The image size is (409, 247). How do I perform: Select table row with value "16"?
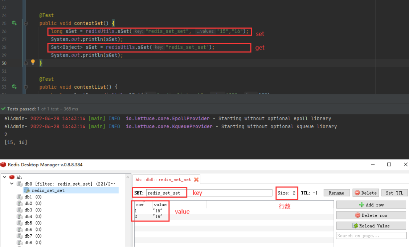[x=234, y=216]
